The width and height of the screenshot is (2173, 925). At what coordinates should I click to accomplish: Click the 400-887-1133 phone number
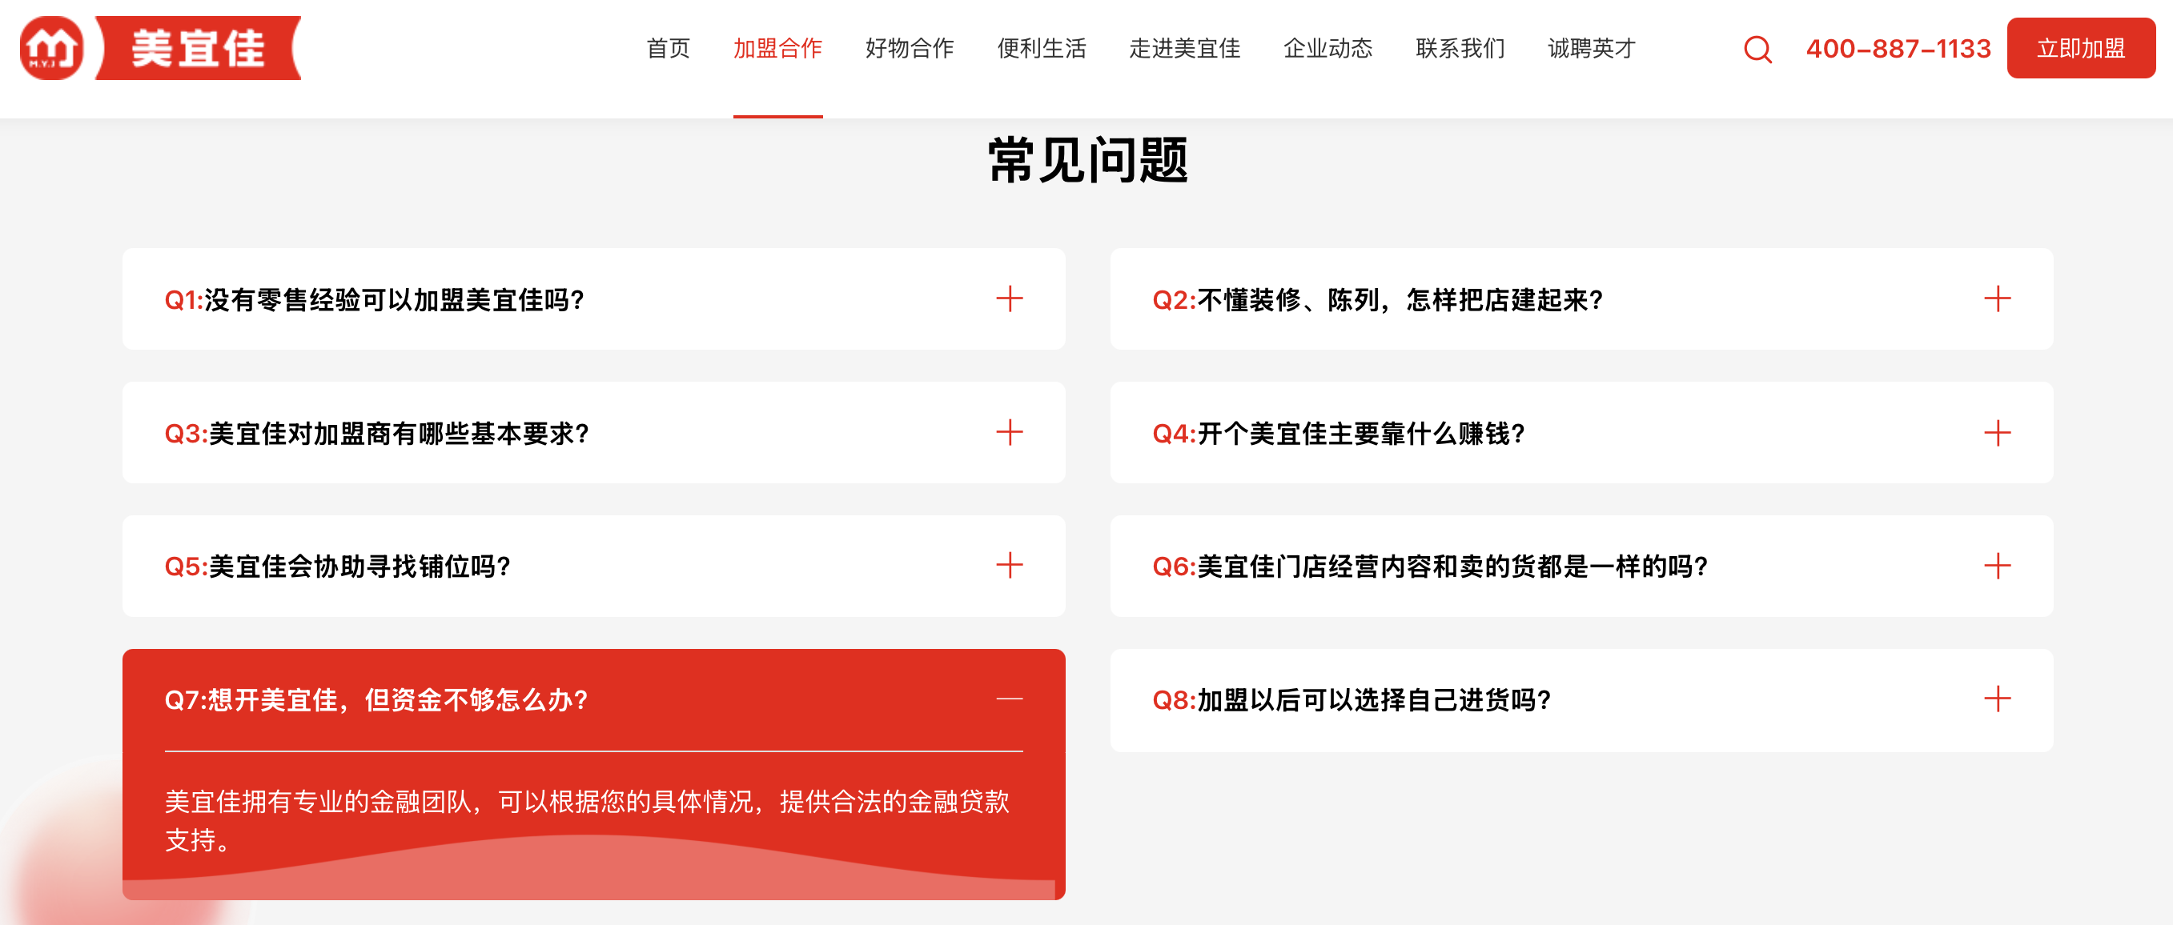pos(1898,49)
